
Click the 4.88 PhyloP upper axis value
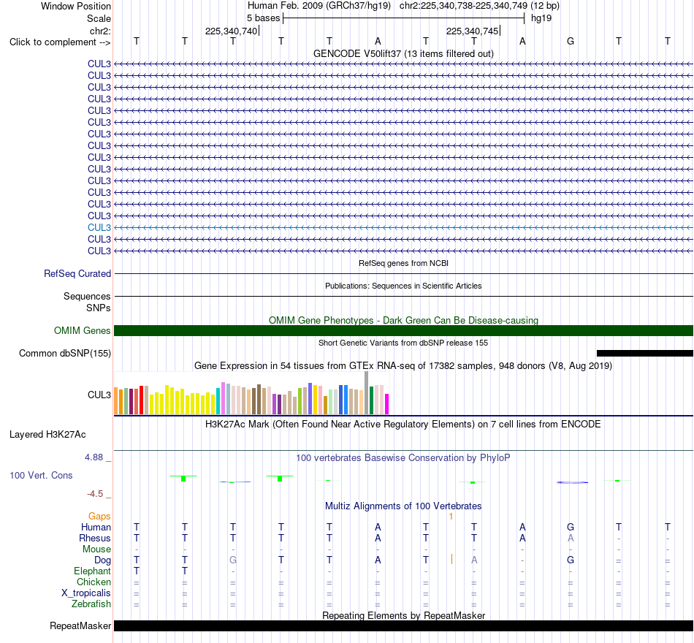point(94,457)
